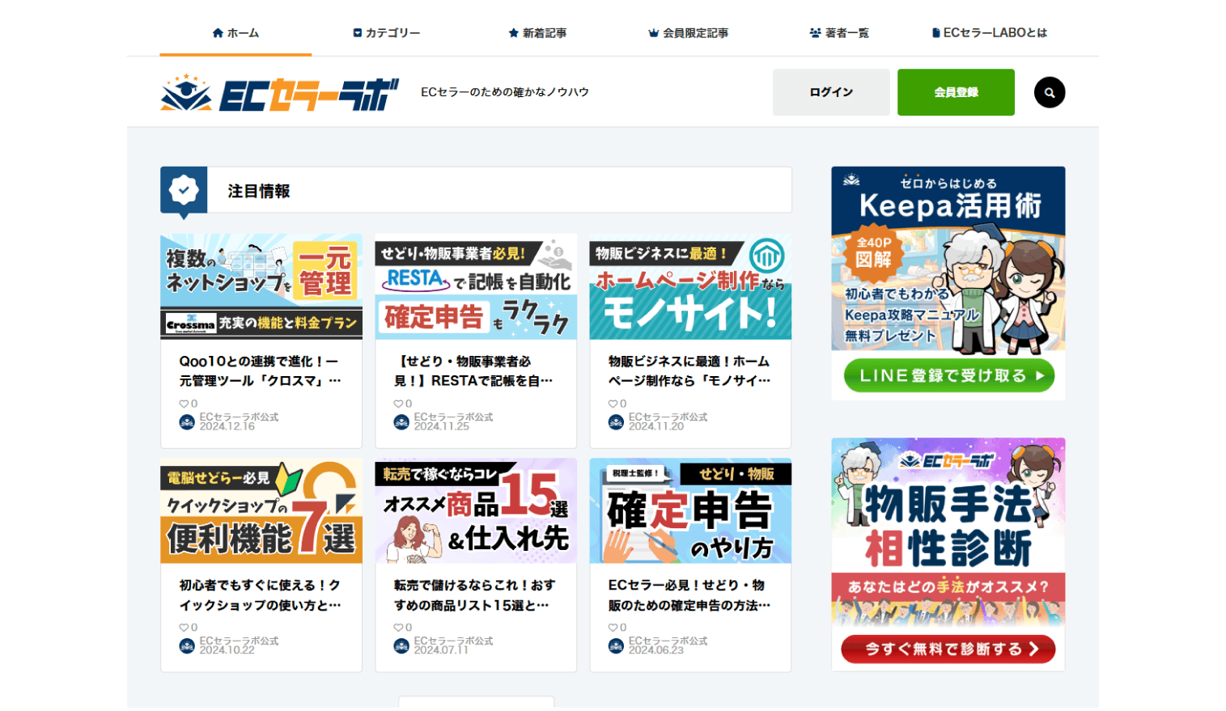
Task: Open the 新着記事 menu item
Action: coord(537,33)
